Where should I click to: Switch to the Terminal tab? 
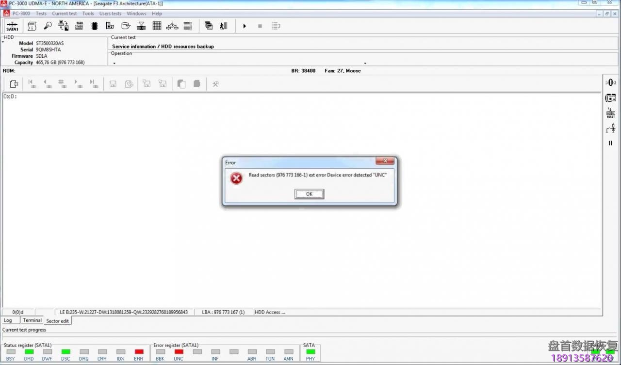[x=33, y=320]
